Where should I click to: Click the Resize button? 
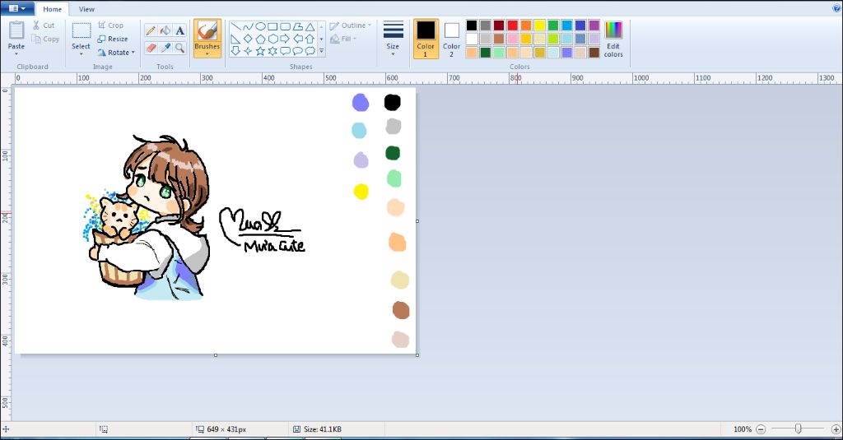click(x=112, y=39)
